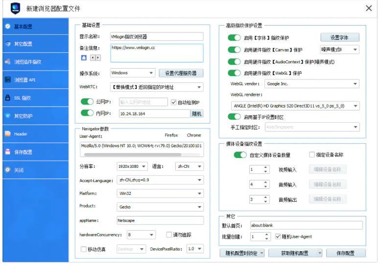Open the WebGL vendor dropdown
Image resolution: width=378 pixels, height=264 pixels.
pos(312,84)
